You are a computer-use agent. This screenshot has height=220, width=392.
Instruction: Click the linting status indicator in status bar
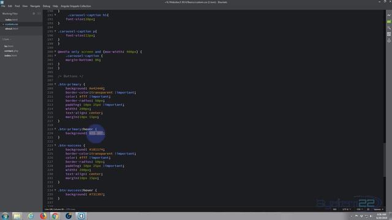[368, 209]
